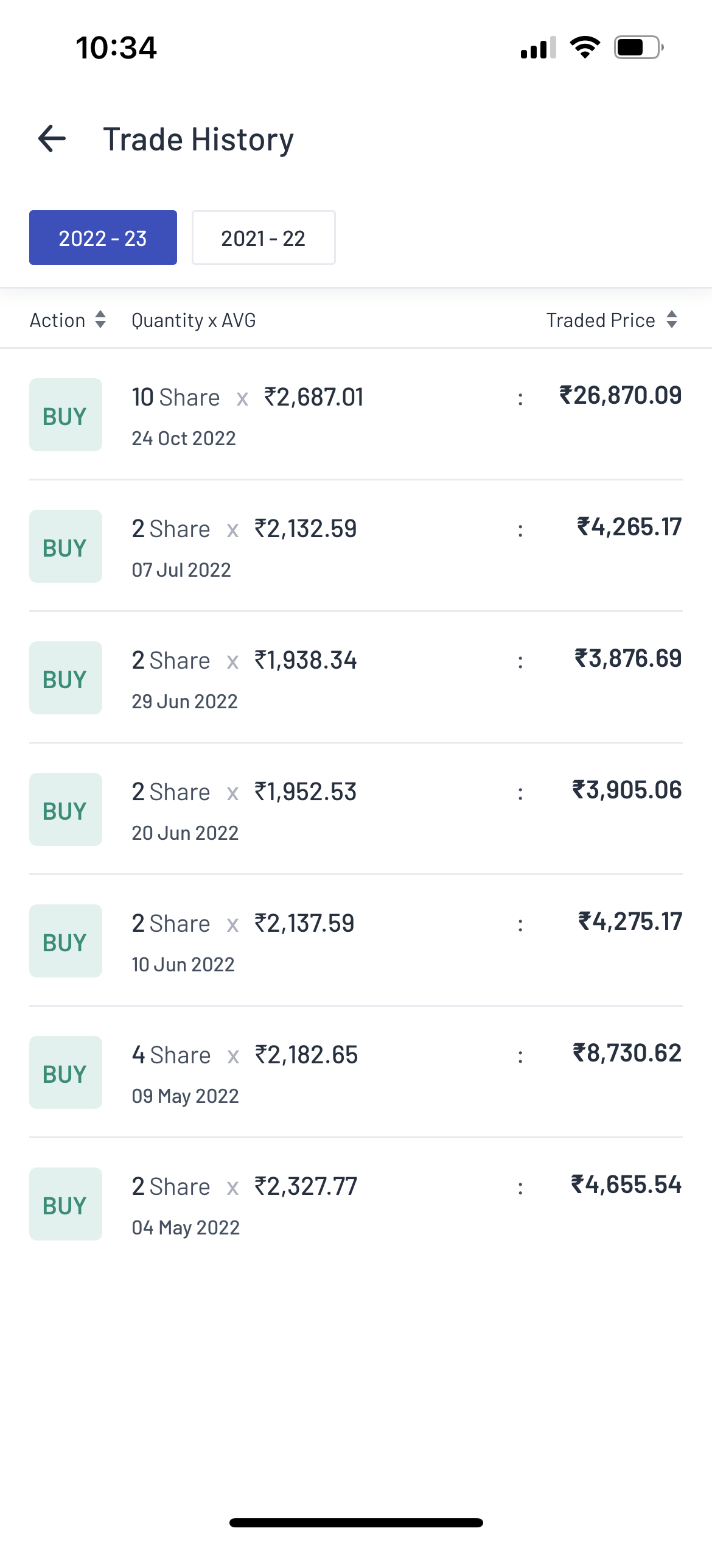Viewport: 712px width, 1542px height.
Task: Click the Traded Price header label
Action: pyautogui.click(x=601, y=320)
